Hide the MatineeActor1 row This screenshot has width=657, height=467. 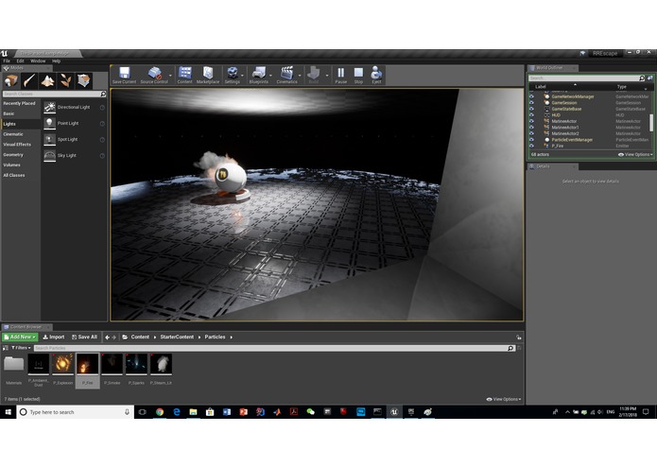(x=531, y=128)
